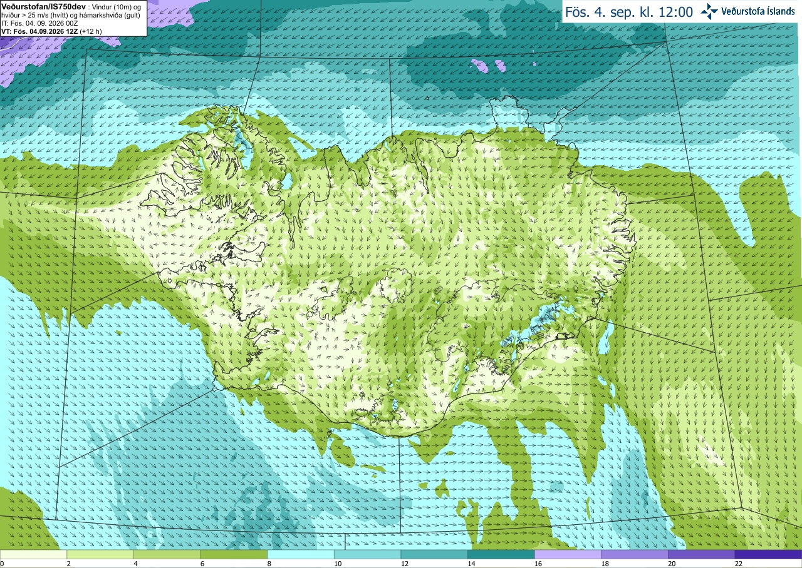The height and width of the screenshot is (568, 802).
Task: Pick the light yellow-green 2–4 m/s legend swatch
Action: pos(100,554)
